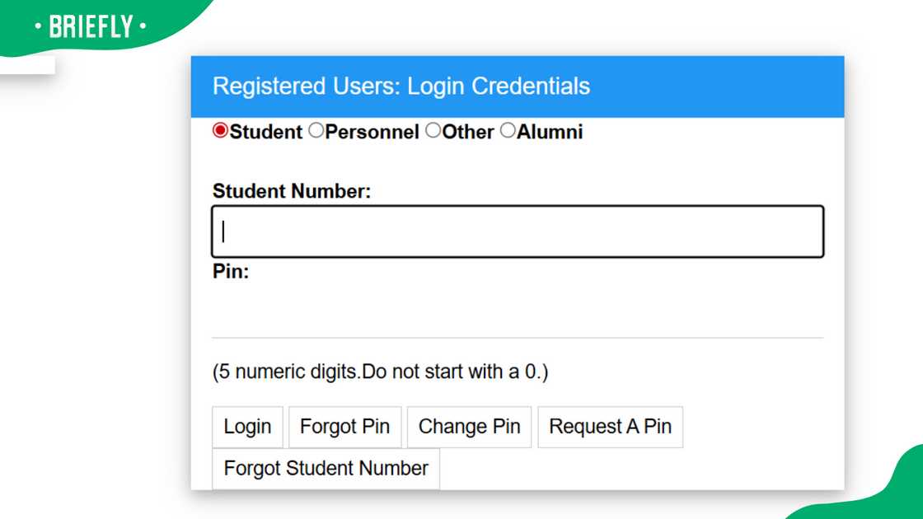The image size is (923, 519).
Task: Click the "Pin:" field label
Action: pyautogui.click(x=231, y=272)
